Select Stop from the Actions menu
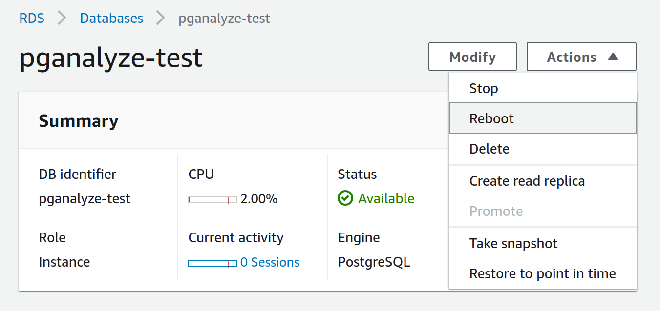The image size is (660, 311). pos(484,89)
